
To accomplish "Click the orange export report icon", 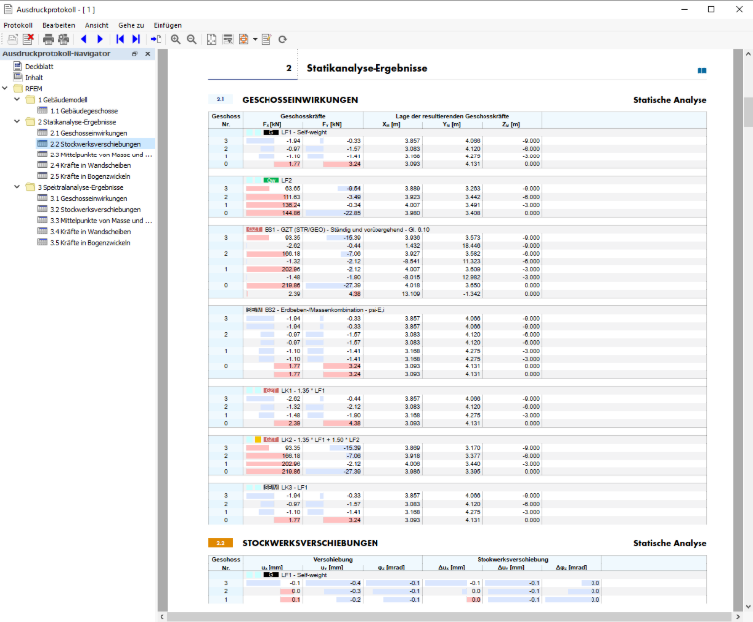I will [244, 39].
